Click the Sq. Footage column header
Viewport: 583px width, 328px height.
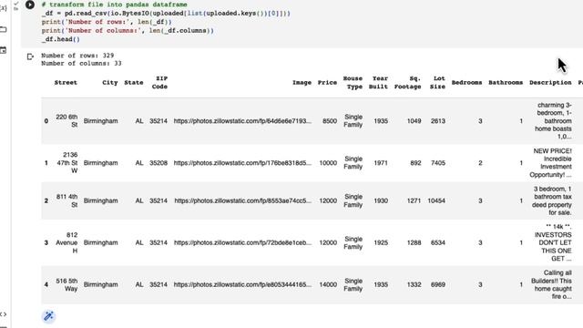tap(408, 83)
